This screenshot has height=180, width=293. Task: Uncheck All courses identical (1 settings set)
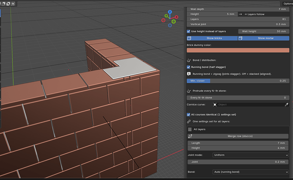[189, 115]
